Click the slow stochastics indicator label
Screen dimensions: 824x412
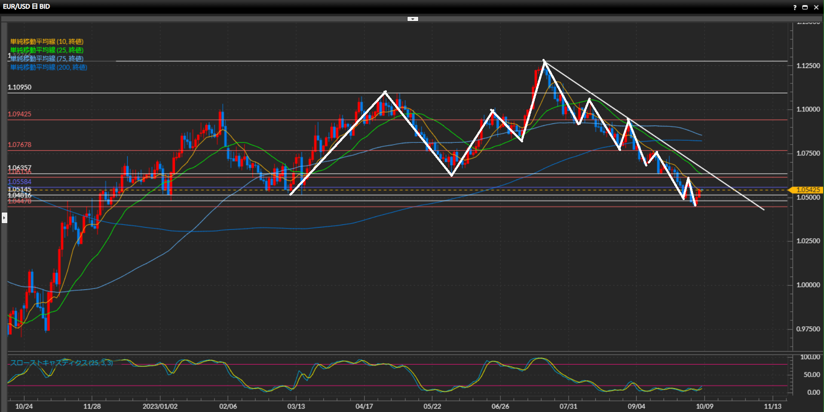61,363
